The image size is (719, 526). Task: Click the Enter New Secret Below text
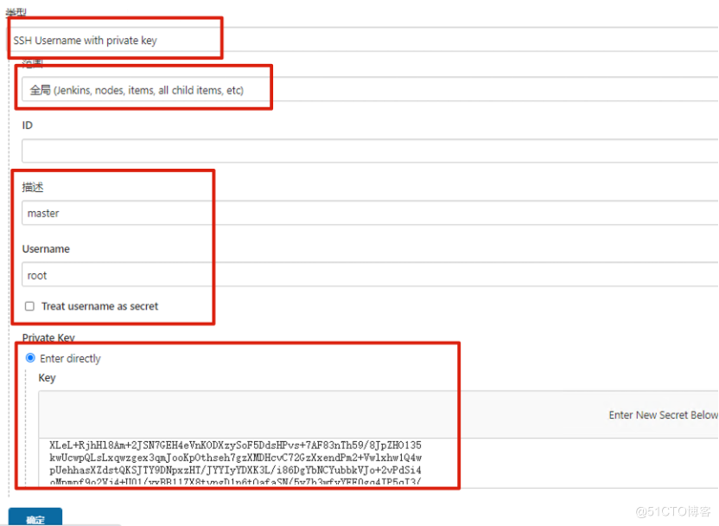click(663, 415)
